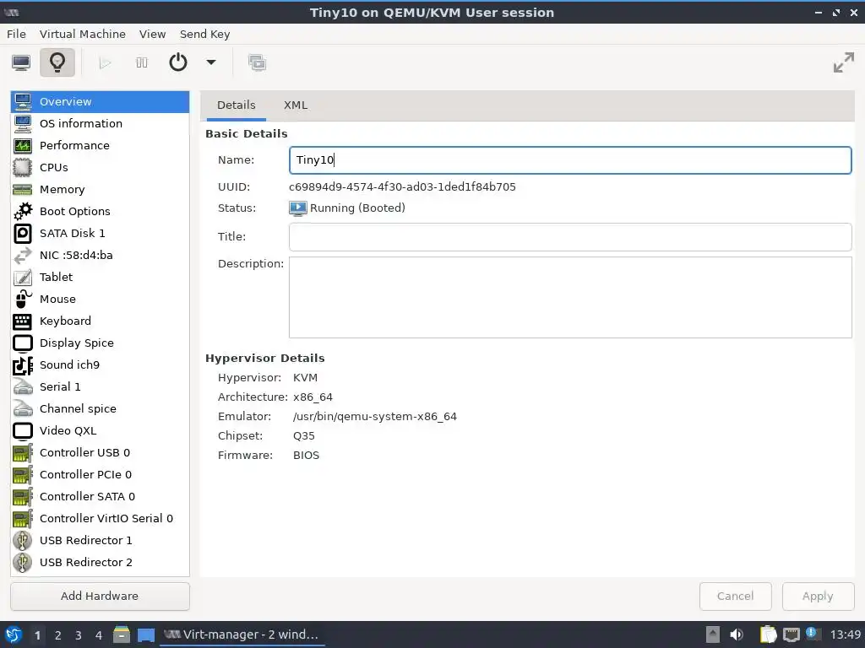
Task: Select Sound ich9 entry
Action: click(100, 364)
